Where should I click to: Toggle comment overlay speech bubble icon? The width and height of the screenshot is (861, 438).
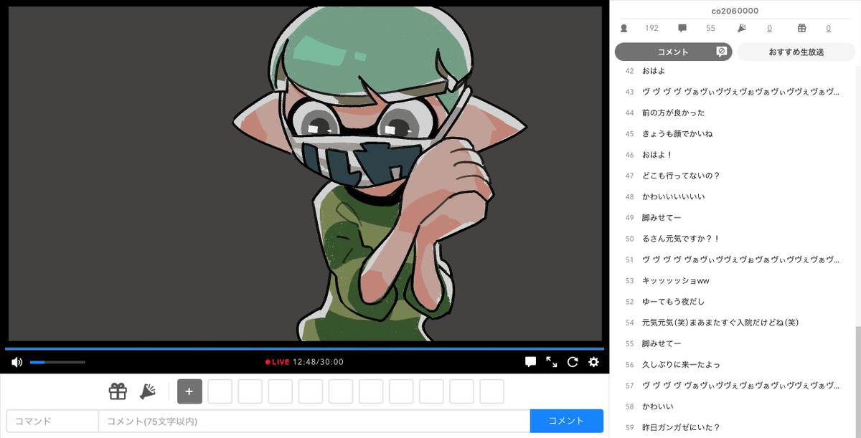click(x=531, y=362)
